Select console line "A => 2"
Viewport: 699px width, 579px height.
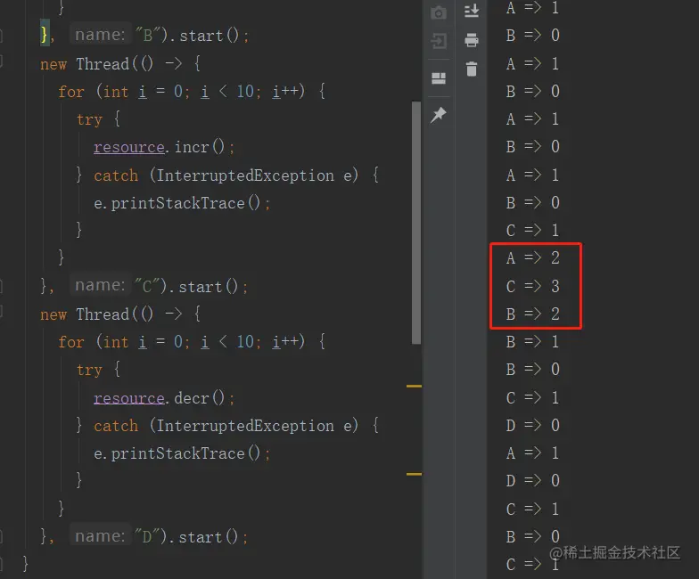(533, 258)
